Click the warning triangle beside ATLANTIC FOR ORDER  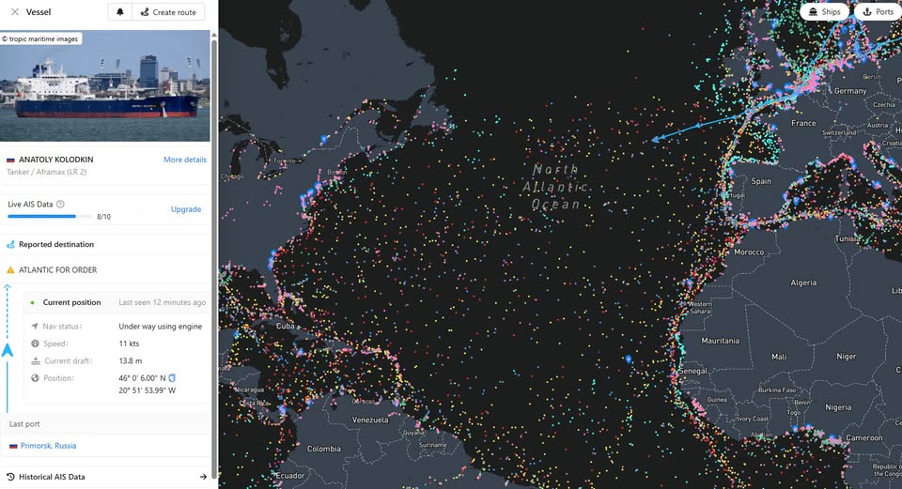(x=10, y=269)
